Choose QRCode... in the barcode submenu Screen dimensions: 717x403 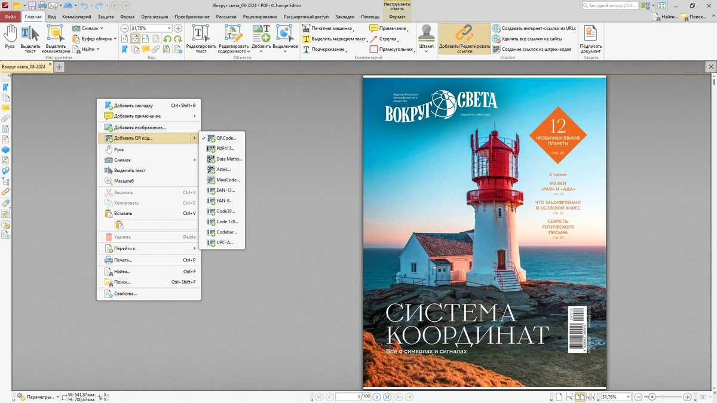tap(222, 138)
